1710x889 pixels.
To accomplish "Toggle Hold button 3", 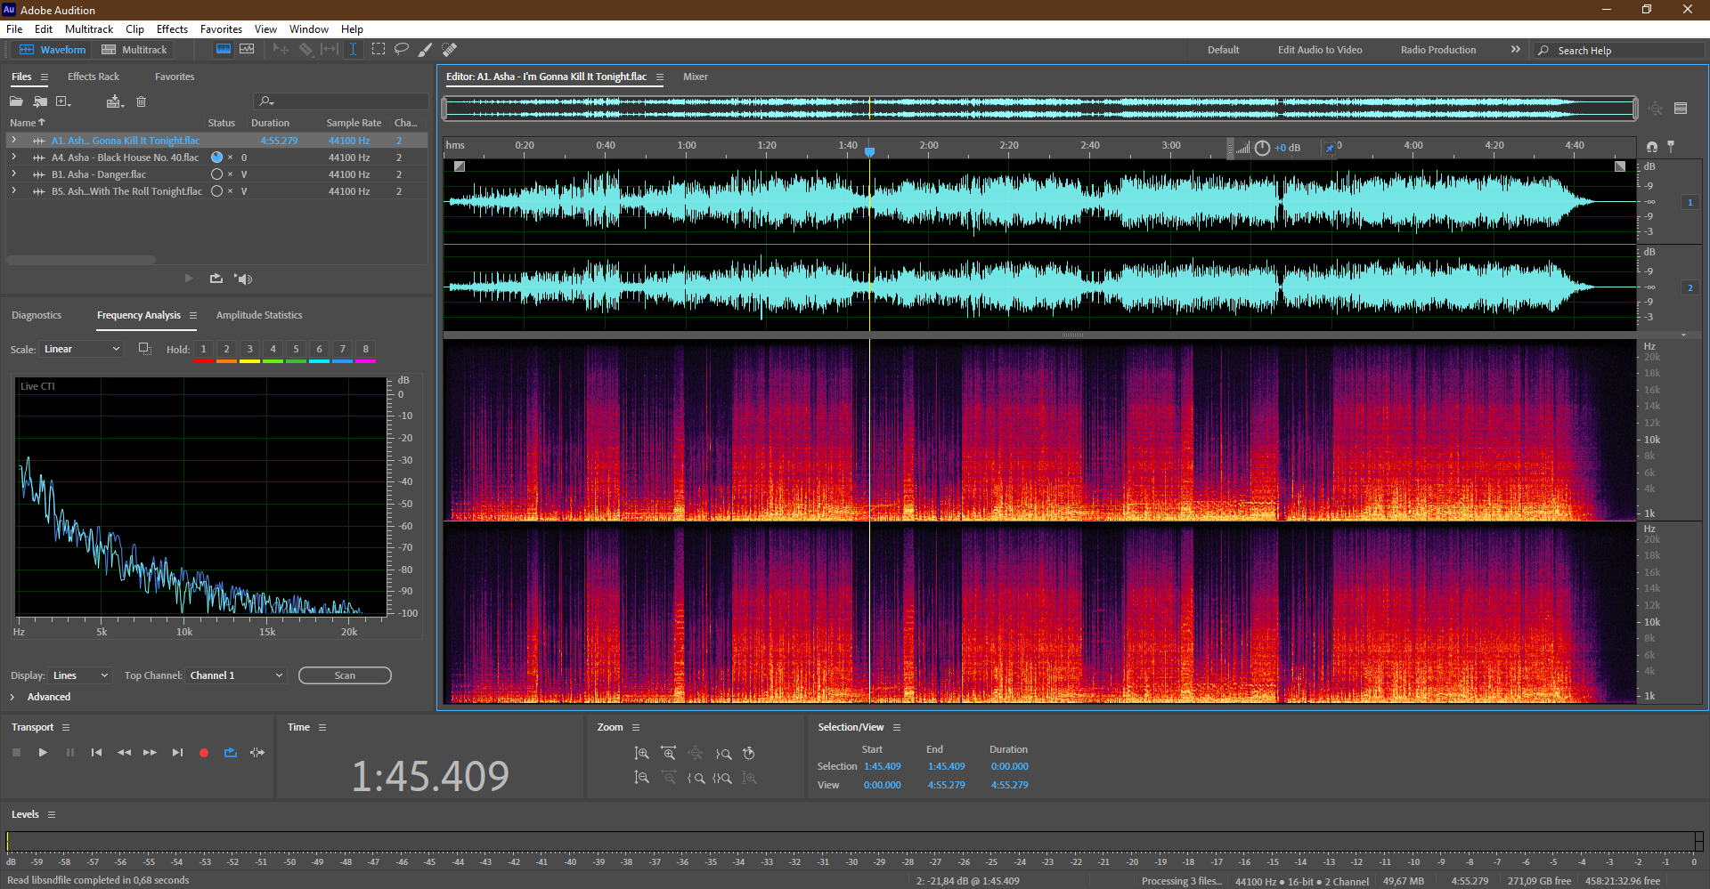I will coord(250,350).
